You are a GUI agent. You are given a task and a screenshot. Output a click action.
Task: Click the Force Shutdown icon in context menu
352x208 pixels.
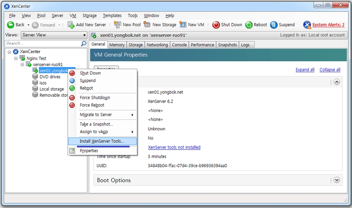click(x=72, y=98)
